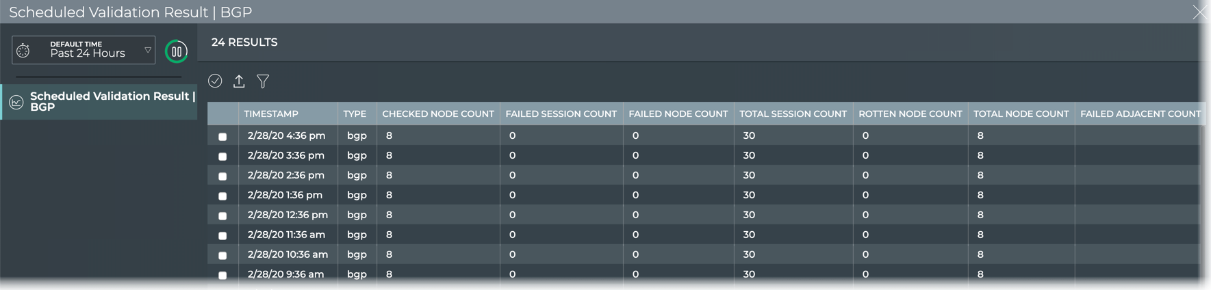Click the clock icon in the time selector

pyautogui.click(x=23, y=51)
